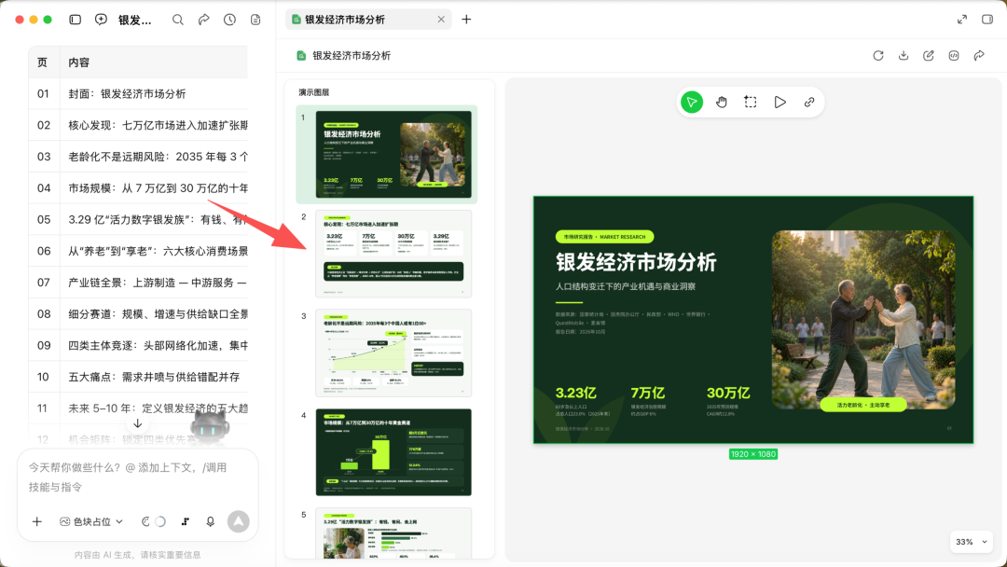1007x567 pixels.
Task: Copy the link using the chain icon
Action: (809, 102)
